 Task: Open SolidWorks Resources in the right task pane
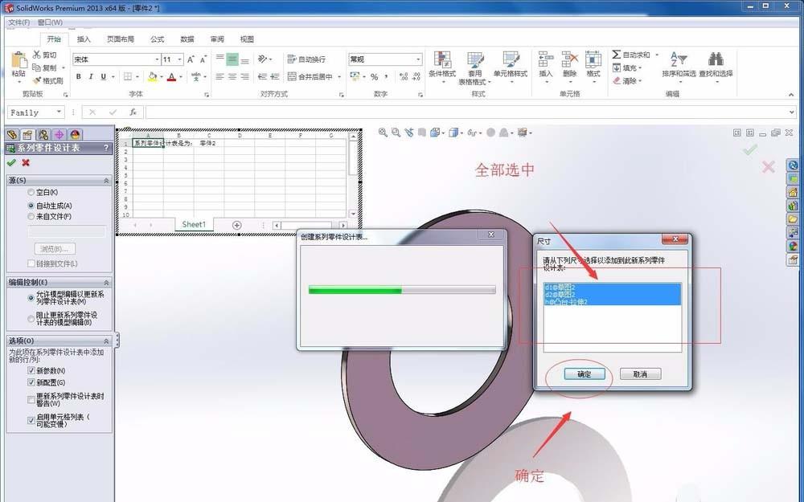pos(794,190)
